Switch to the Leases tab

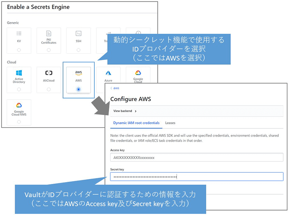[x=170, y=123]
